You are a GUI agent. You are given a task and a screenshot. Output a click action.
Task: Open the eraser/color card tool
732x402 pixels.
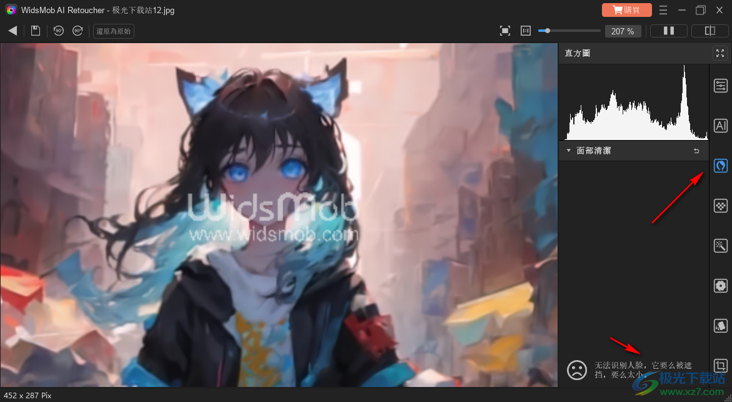pos(721,326)
